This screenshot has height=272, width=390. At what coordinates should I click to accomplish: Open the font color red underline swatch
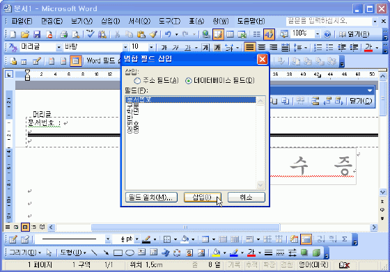point(368,47)
